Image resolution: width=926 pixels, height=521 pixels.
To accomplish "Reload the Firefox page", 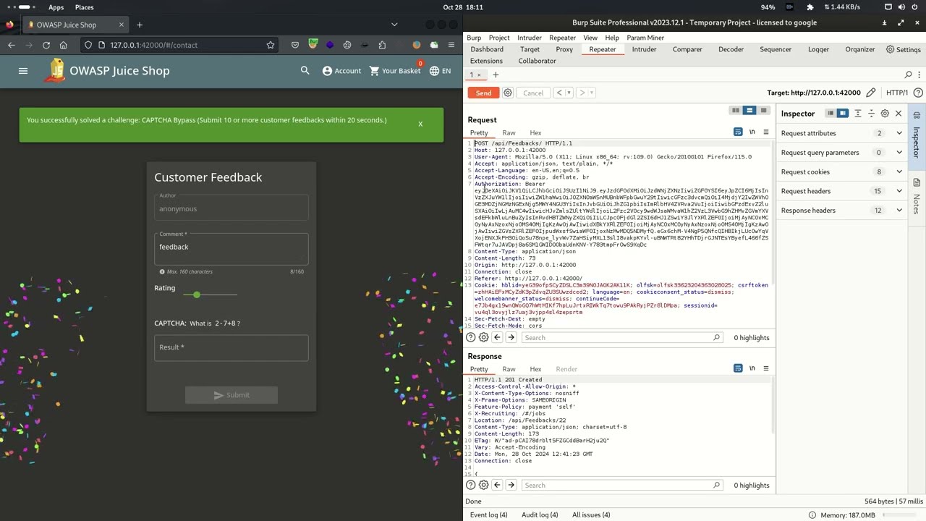I will [46, 45].
